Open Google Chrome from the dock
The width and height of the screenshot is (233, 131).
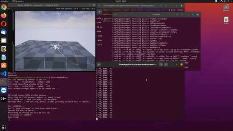point(4,7)
